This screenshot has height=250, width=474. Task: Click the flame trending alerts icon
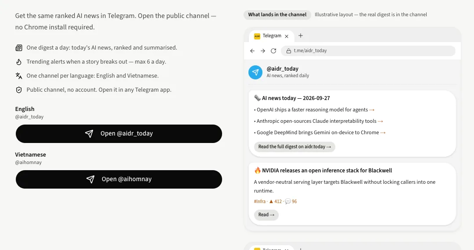(x=19, y=62)
